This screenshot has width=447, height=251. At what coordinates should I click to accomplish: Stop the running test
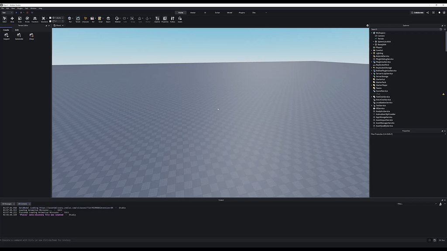(28, 13)
